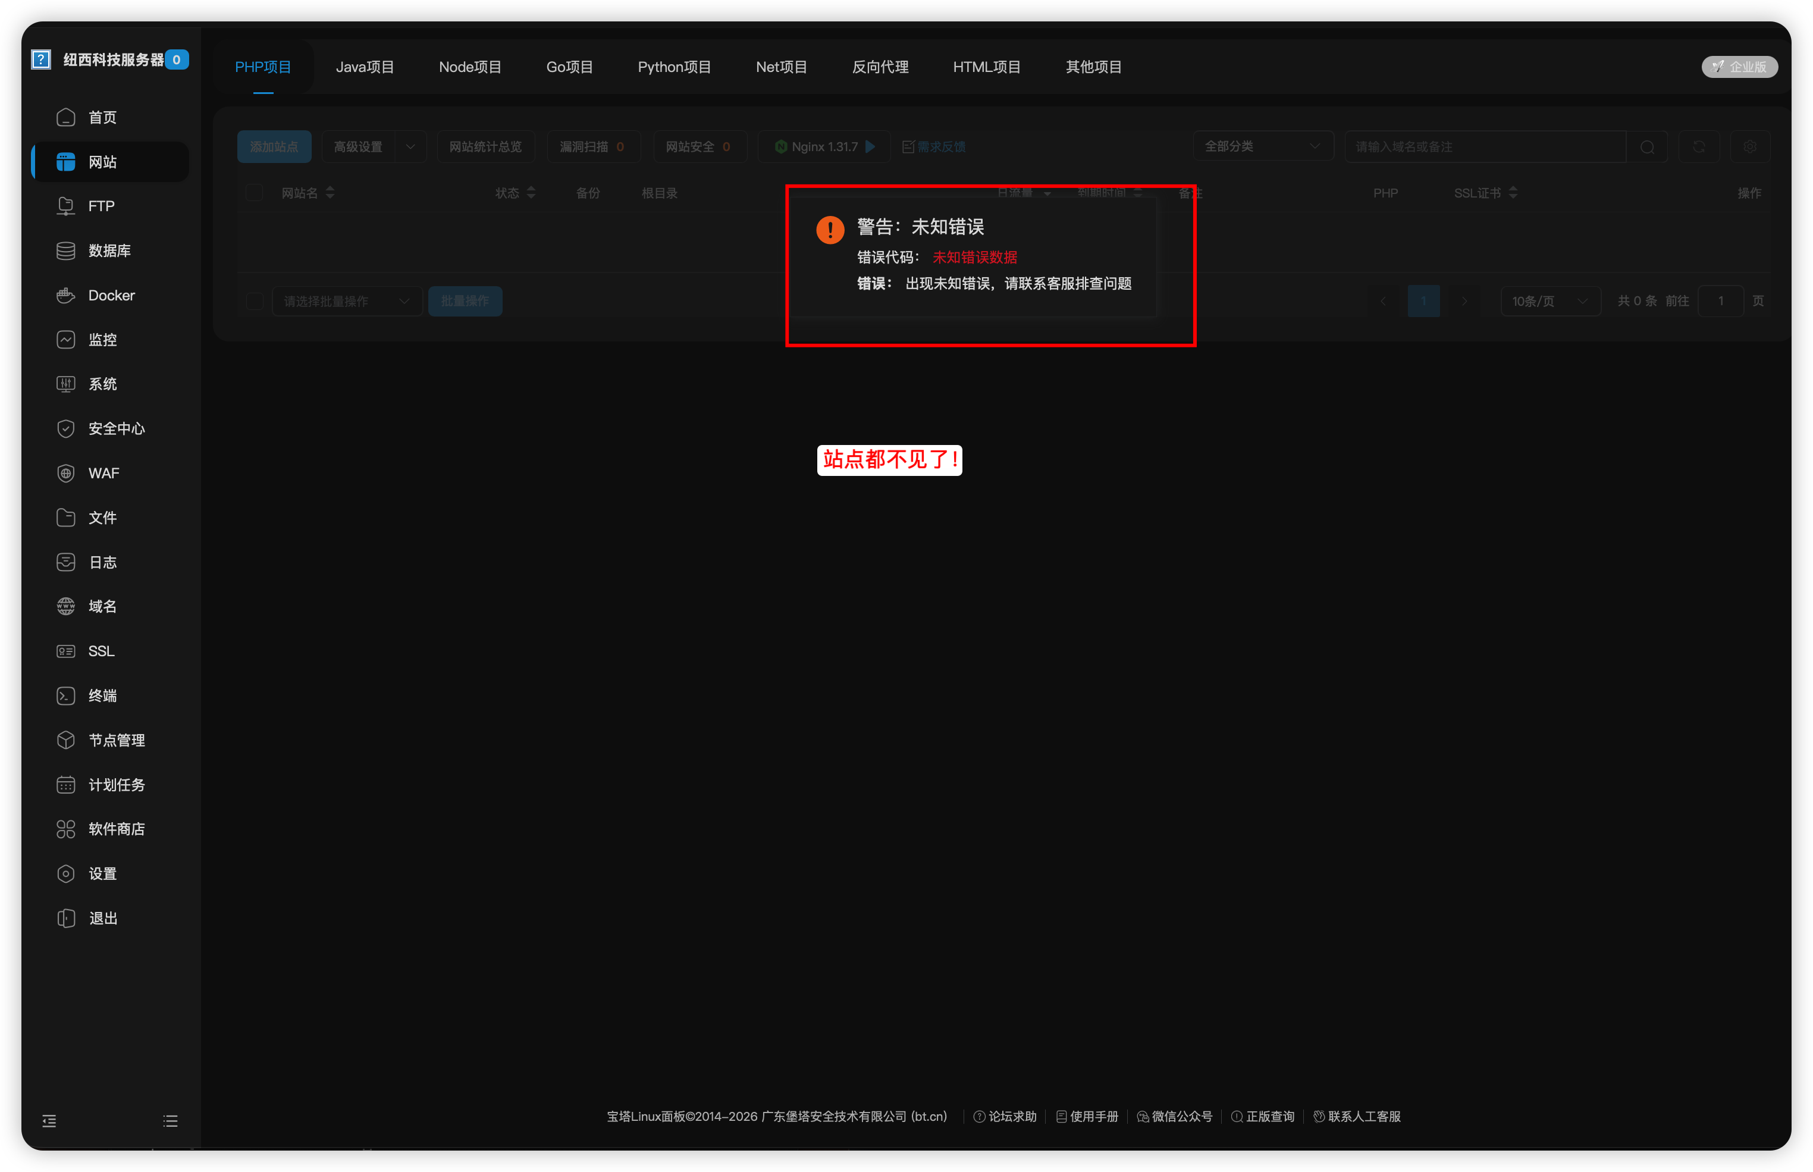Switch to the Node项目 tab
The height and width of the screenshot is (1172, 1813).
pyautogui.click(x=470, y=67)
